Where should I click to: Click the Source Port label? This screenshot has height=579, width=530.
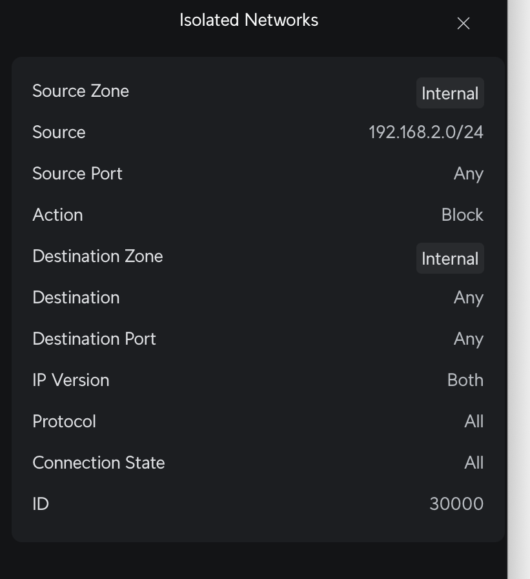pos(77,174)
